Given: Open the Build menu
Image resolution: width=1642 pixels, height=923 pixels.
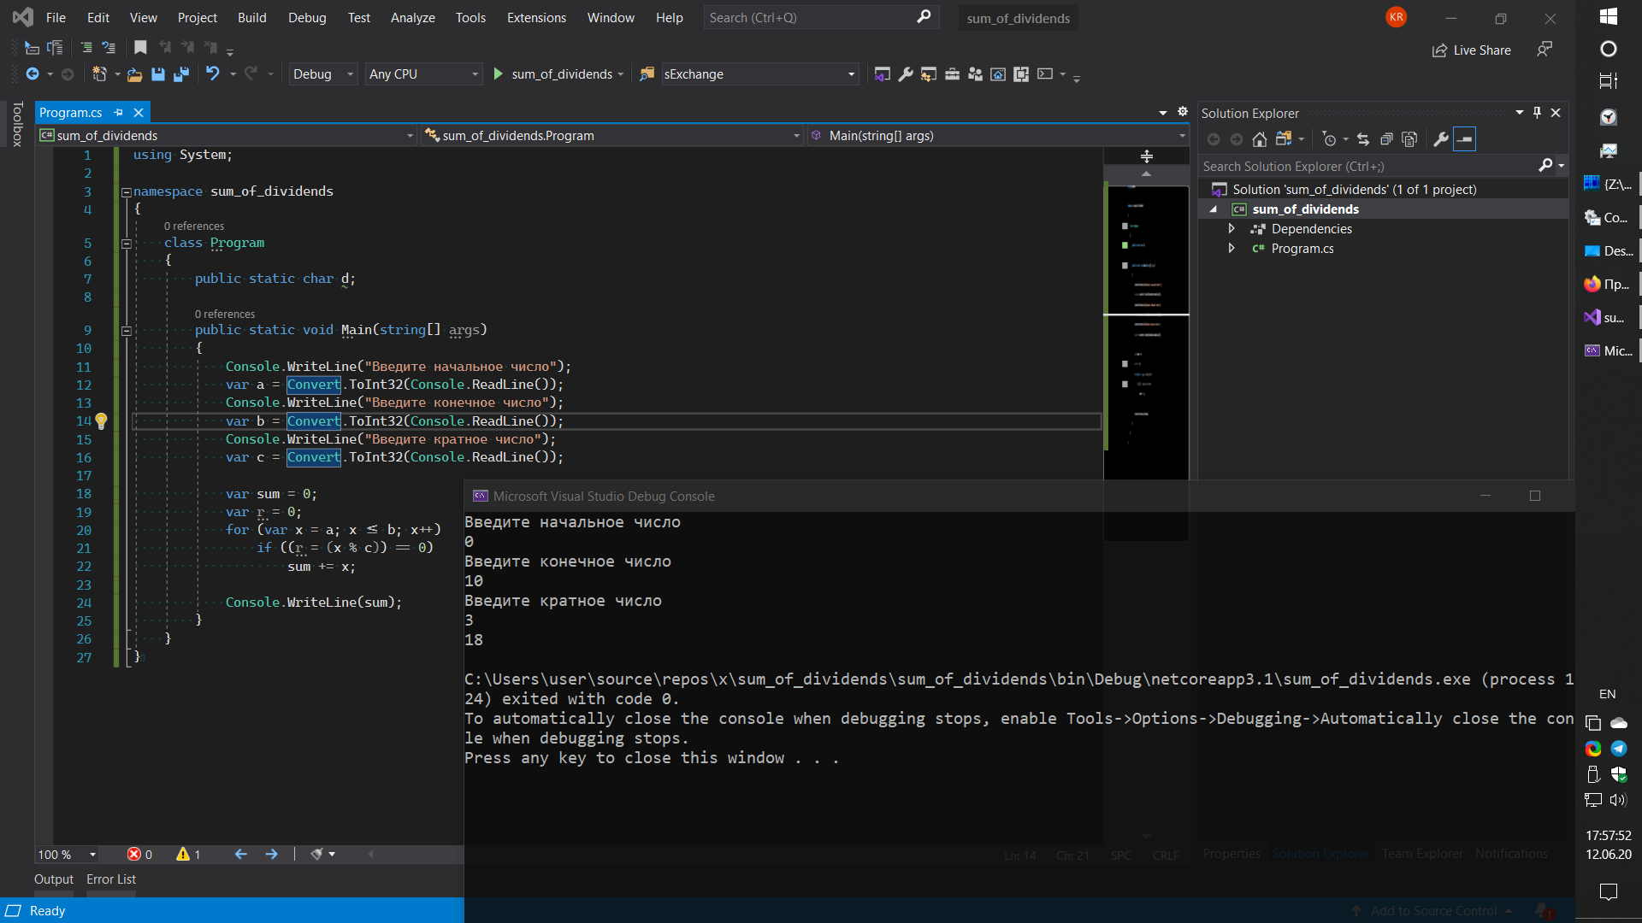Looking at the screenshot, I should click(x=252, y=17).
